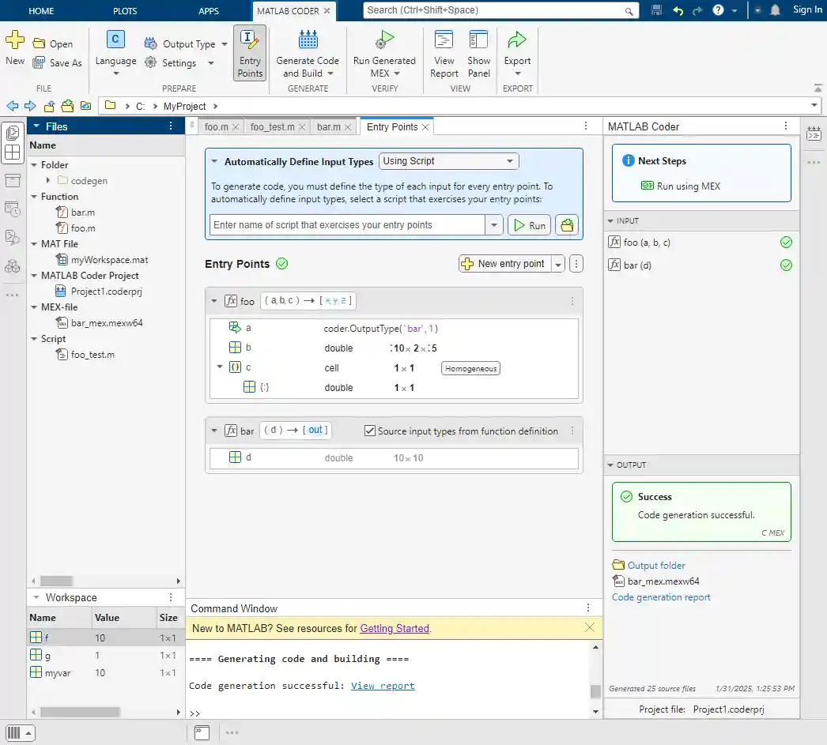Open the New entry point dropdown arrow

[557, 263]
